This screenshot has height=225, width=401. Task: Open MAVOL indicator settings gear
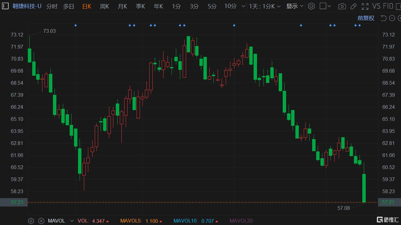coord(31,221)
